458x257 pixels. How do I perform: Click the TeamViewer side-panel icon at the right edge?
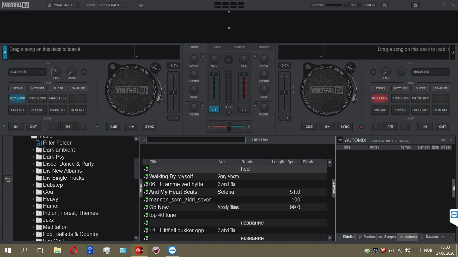click(x=454, y=215)
